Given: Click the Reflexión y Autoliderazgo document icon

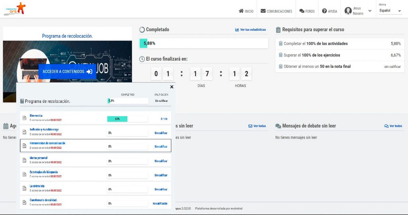Looking at the screenshot, I should (24, 132).
